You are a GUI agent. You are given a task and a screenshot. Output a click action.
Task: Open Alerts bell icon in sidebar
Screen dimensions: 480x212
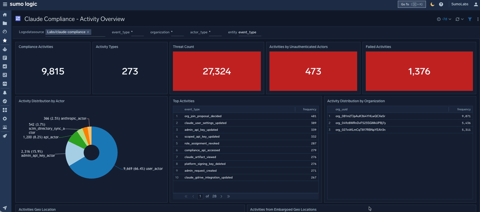click(x=5, y=93)
